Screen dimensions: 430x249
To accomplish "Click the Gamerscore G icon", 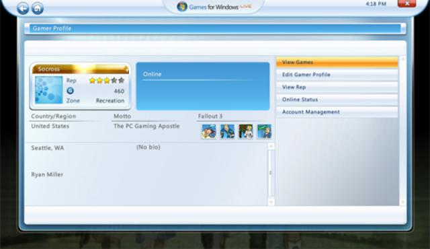I will 70,91.
